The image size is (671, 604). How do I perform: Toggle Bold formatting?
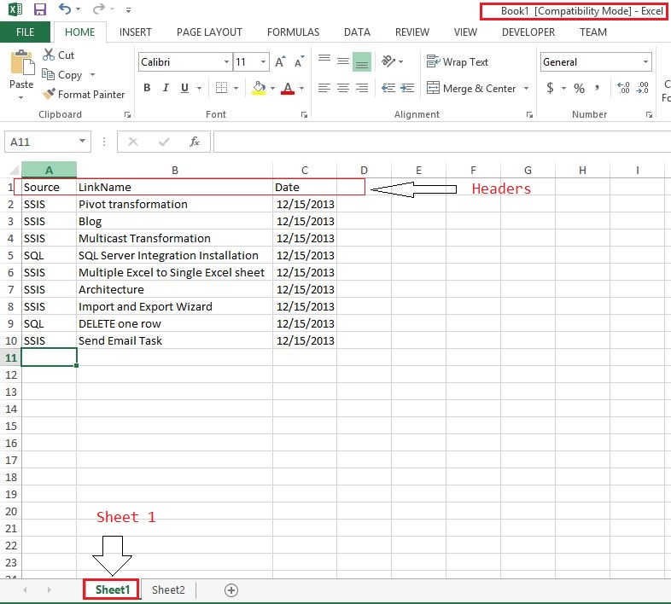(147, 88)
